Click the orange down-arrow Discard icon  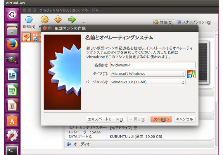pos(58,19)
